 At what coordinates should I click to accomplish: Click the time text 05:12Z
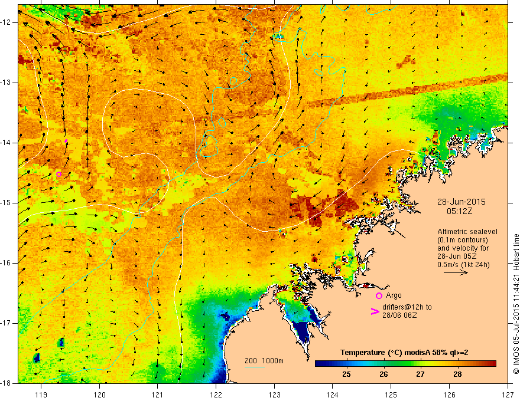(x=459, y=211)
